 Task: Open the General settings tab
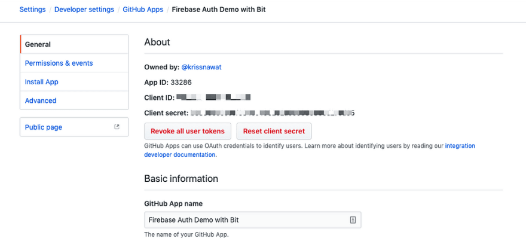coord(74,44)
